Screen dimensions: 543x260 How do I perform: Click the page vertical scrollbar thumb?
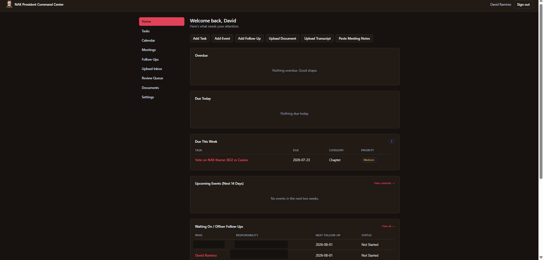(541, 91)
